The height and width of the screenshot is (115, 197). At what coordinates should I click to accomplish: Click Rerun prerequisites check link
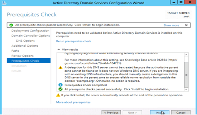74,41
